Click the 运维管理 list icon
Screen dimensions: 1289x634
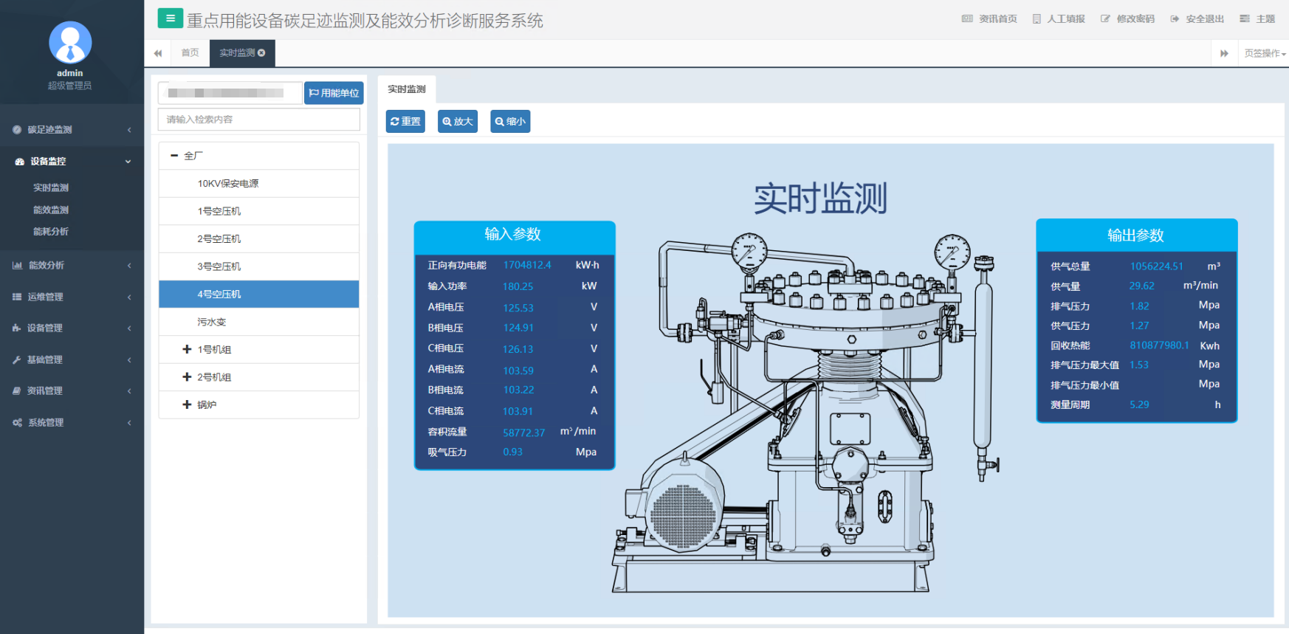[17, 297]
